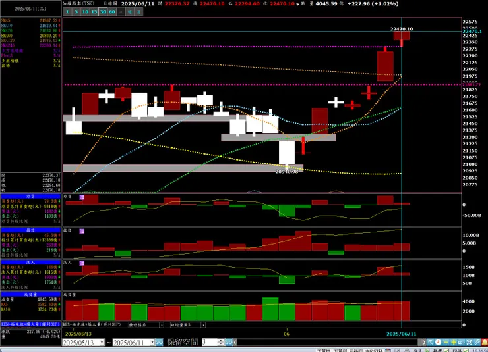Screen dimensions: 488x352
Task: Click the minus zoom-out icon
Action: point(446,342)
